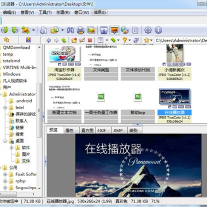The height and width of the screenshot is (207, 207).
Task: Open dropdown arrow beside copy-to-folder icon
Action: click(x=62, y=30)
